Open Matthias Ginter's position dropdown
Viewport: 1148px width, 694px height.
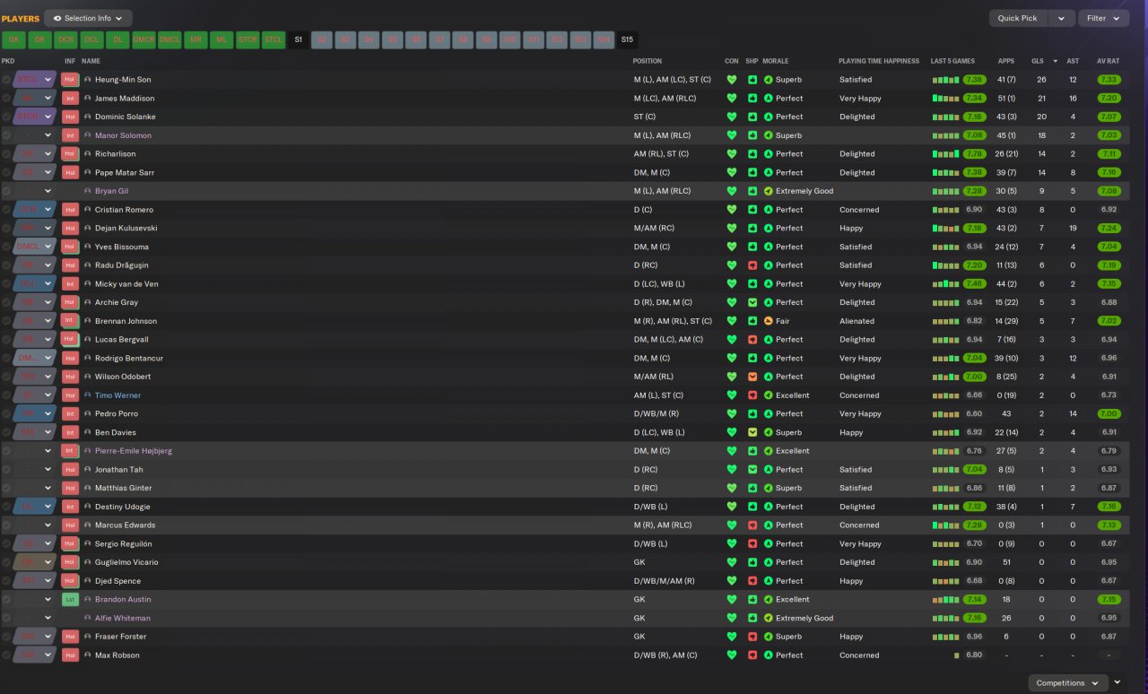click(x=35, y=488)
